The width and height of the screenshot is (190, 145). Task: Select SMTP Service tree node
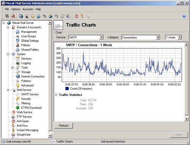[30, 94]
